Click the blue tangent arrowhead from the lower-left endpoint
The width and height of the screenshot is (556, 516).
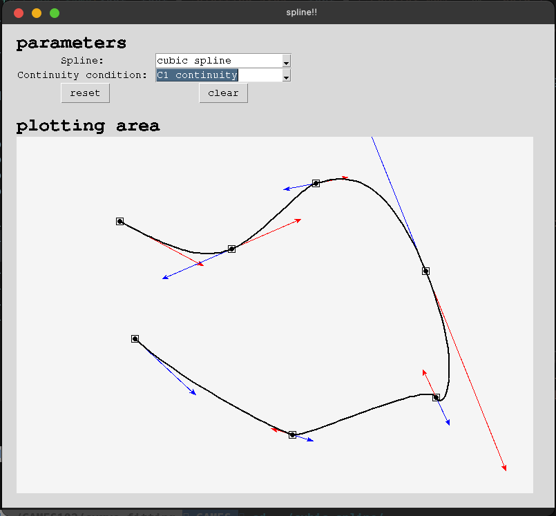[x=195, y=394]
